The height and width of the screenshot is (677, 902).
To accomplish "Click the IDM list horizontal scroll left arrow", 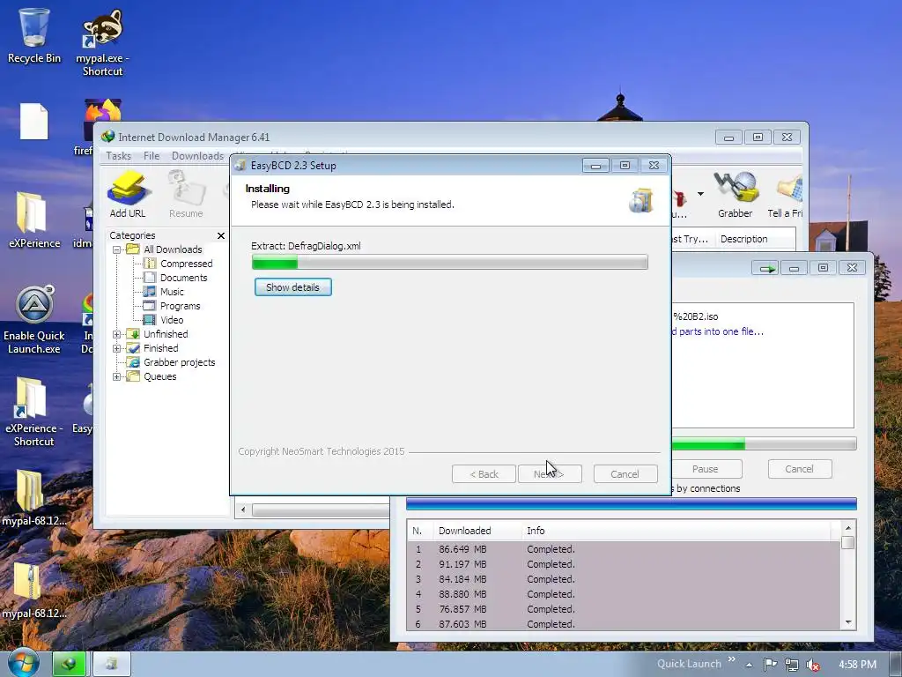I will pyautogui.click(x=243, y=510).
